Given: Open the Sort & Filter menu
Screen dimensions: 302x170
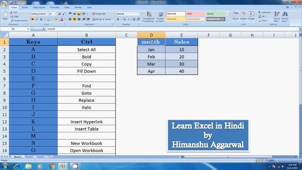Looking at the screenshot, I should click(x=277, y=17).
